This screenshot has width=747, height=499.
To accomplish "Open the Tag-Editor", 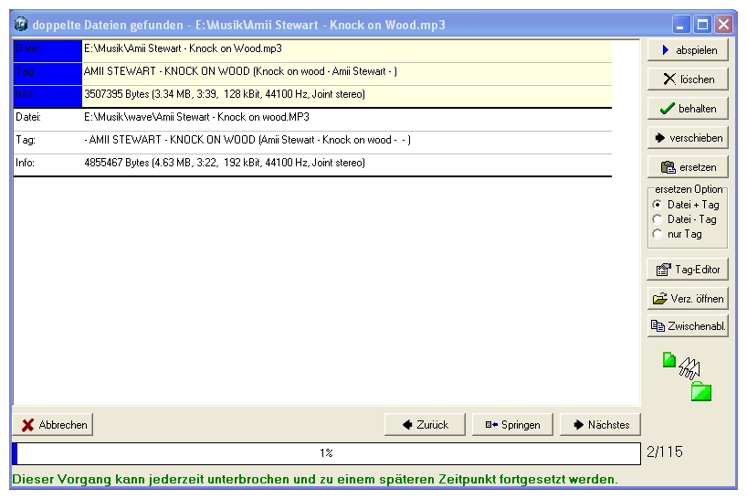I will (688, 270).
